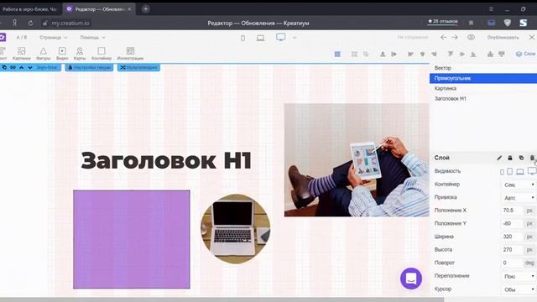Viewport: 537px width, 302px height.
Task: Open the Курсор dropdown
Action: pyautogui.click(x=519, y=289)
